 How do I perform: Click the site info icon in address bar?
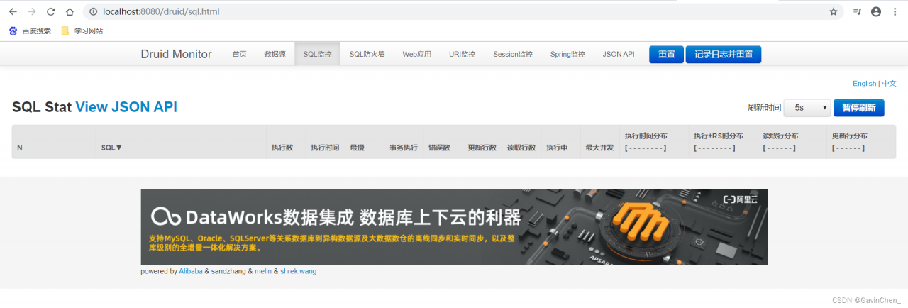94,12
